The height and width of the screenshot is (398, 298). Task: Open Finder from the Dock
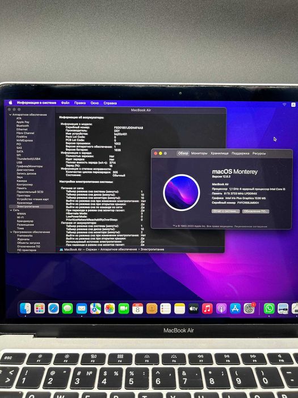(26, 308)
